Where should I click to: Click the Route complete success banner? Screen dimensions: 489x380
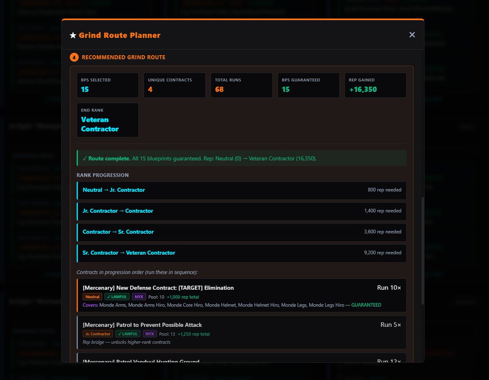pos(242,158)
